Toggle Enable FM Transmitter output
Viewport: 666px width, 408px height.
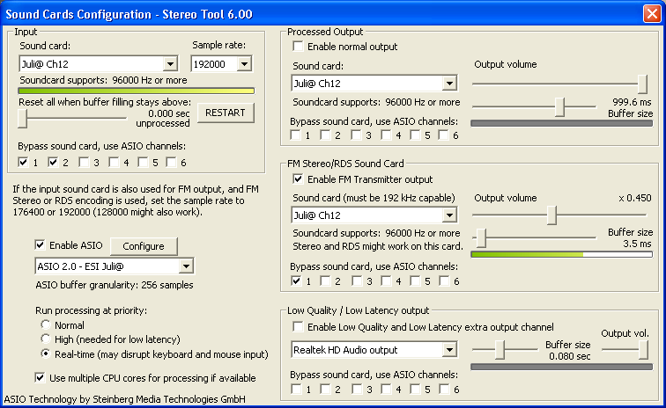(x=298, y=179)
